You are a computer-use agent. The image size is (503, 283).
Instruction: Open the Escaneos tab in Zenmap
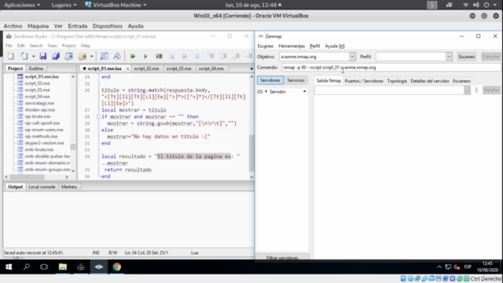(x=461, y=81)
